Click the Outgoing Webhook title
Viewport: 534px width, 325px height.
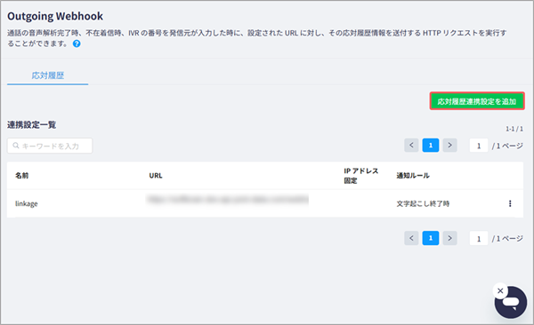pos(55,16)
